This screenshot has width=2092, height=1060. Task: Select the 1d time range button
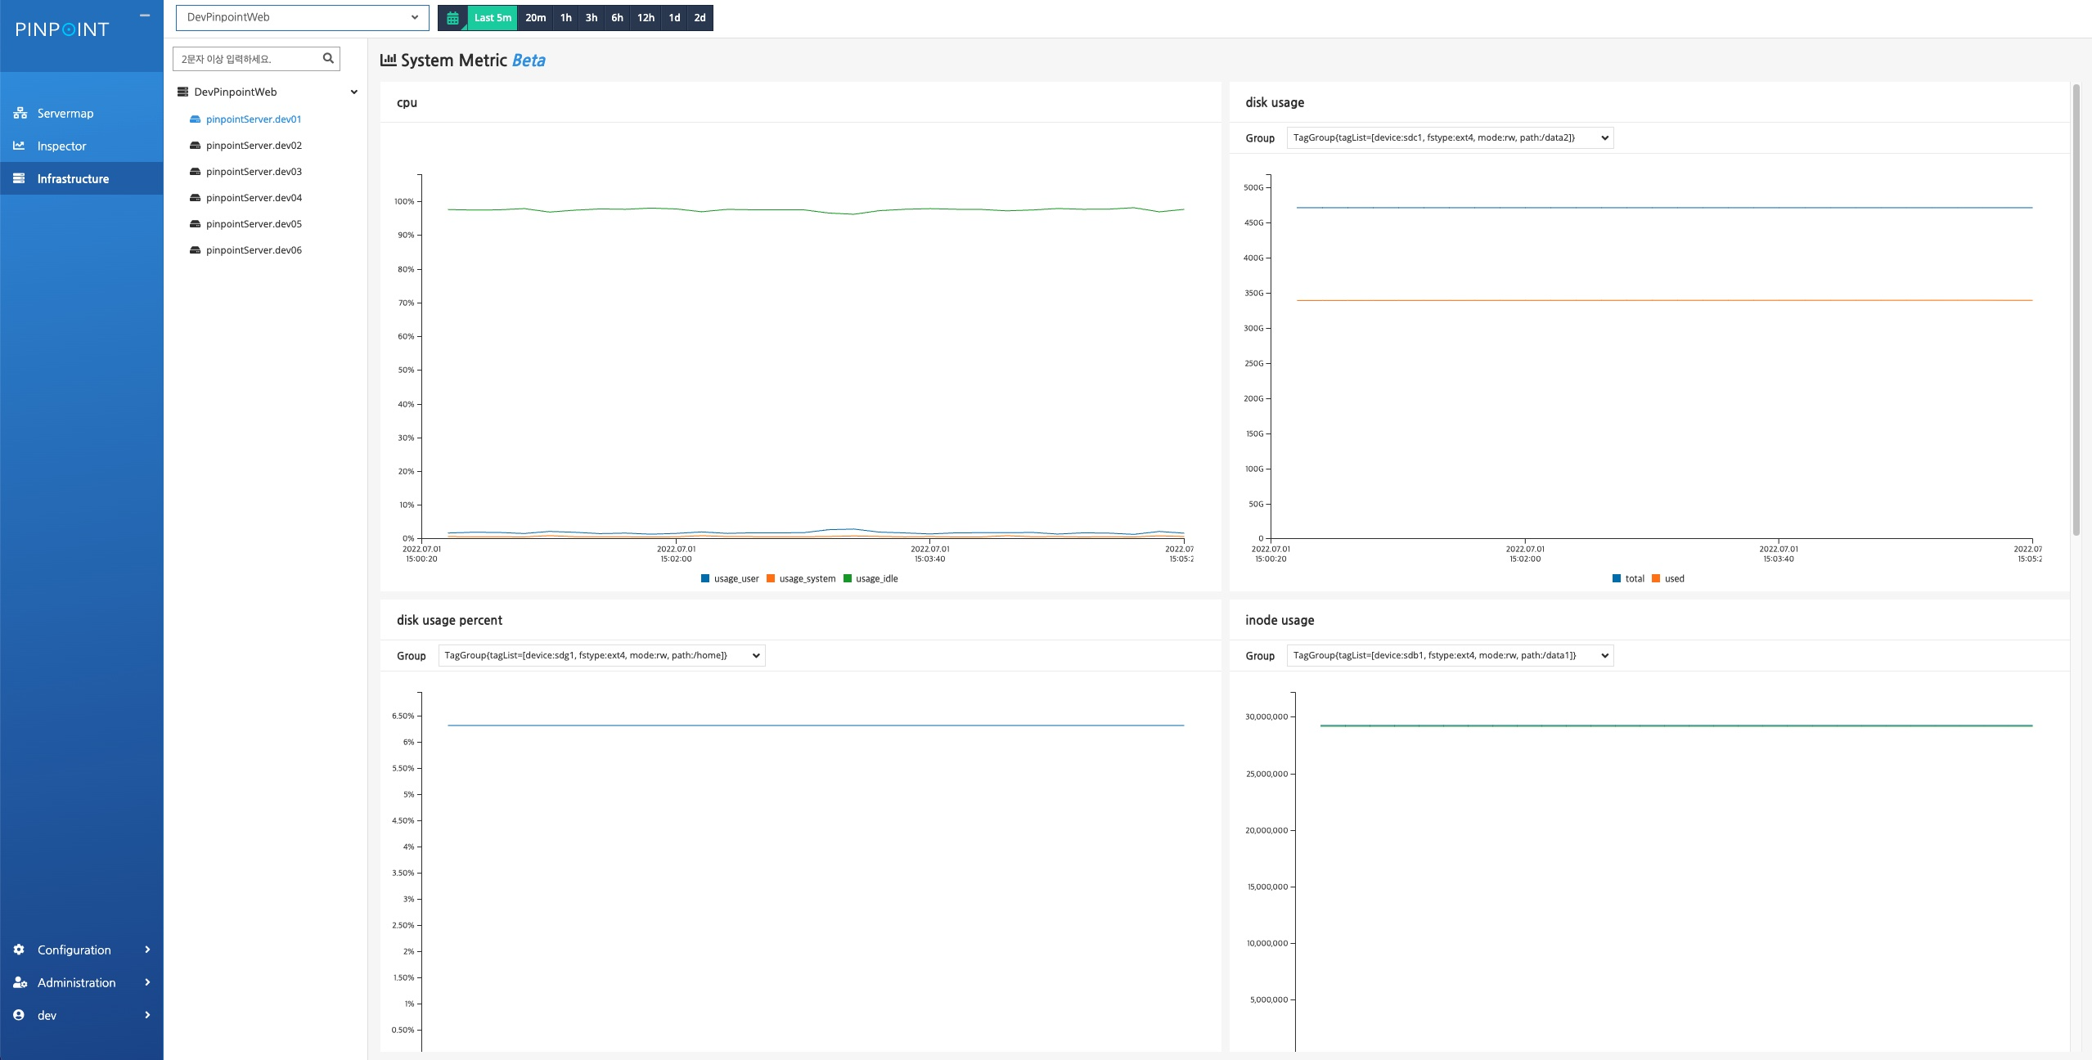point(673,18)
